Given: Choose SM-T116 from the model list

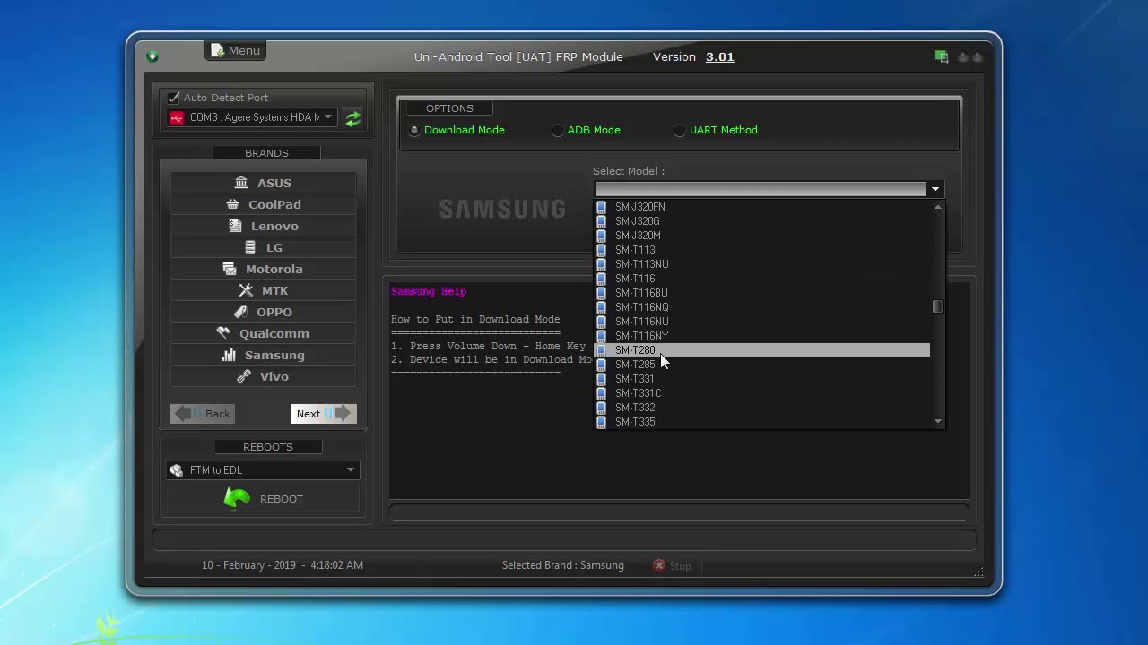Looking at the screenshot, I should pos(761,279).
